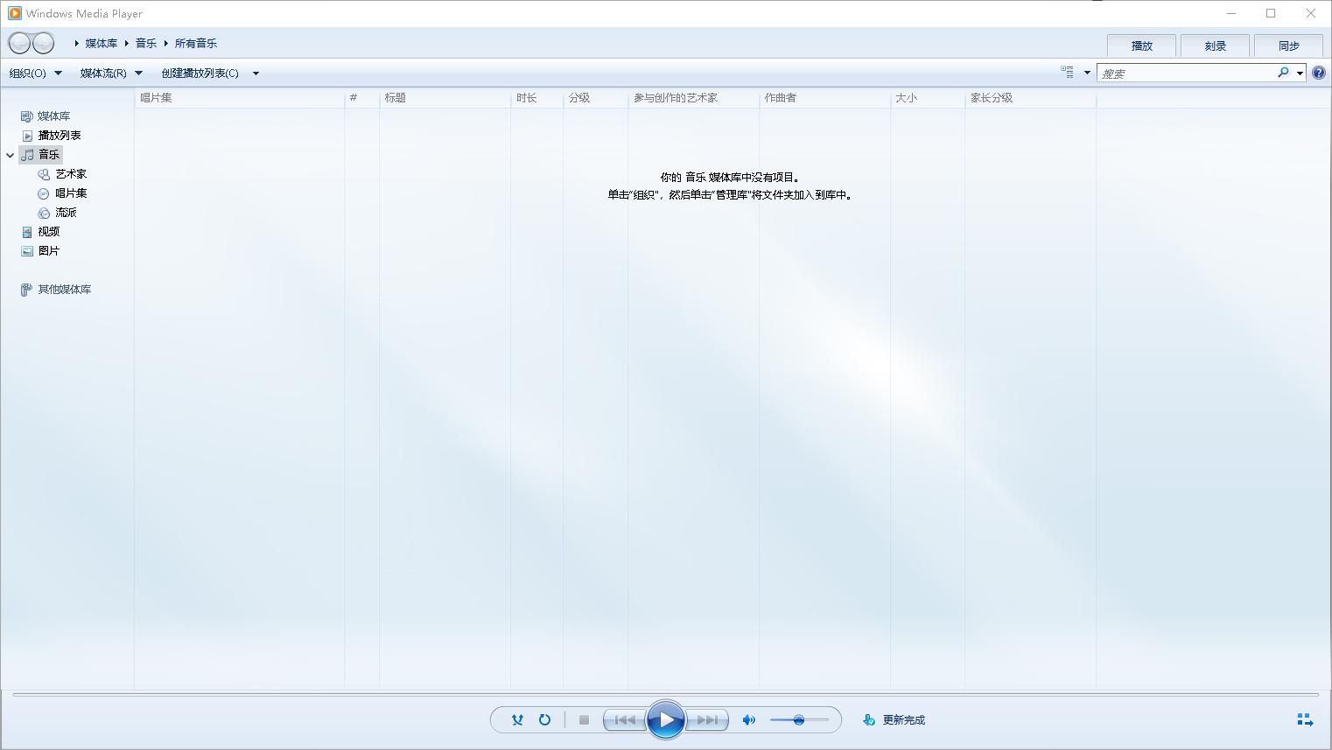1332x750 pixels.
Task: Switch to Now Playing mode
Action: pos(1304,719)
